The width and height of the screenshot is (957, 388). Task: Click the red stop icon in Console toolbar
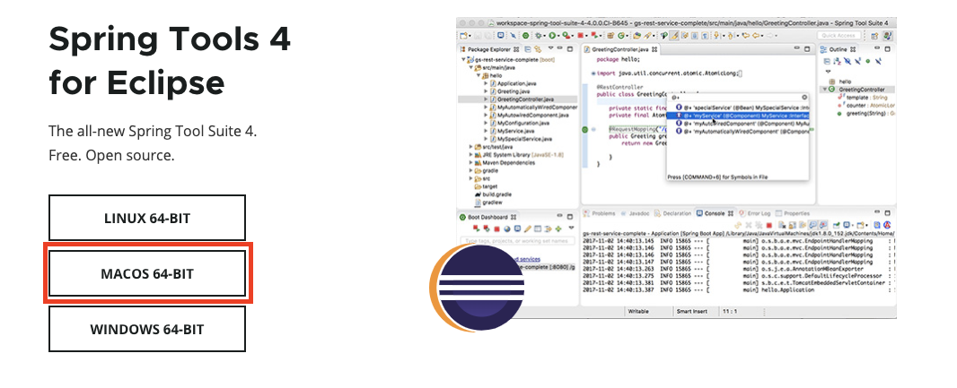pos(769,226)
